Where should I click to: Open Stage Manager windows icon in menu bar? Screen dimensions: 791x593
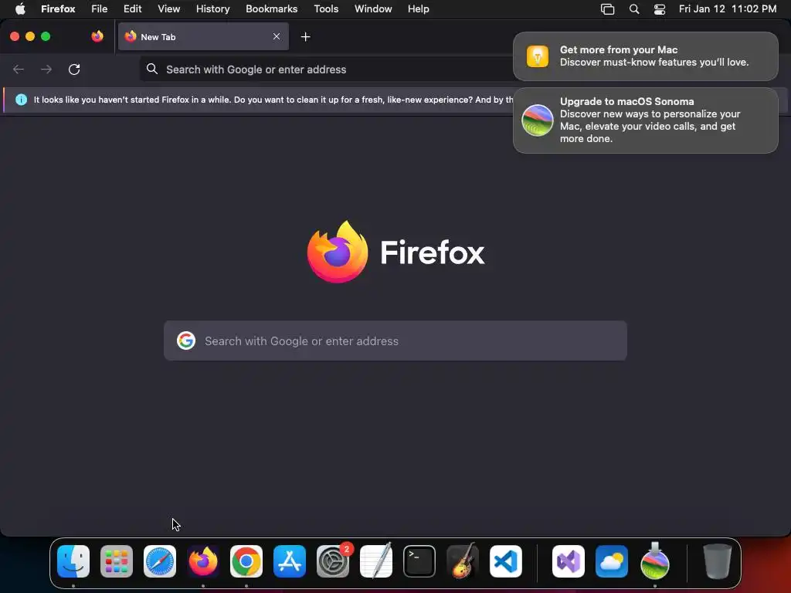point(608,9)
